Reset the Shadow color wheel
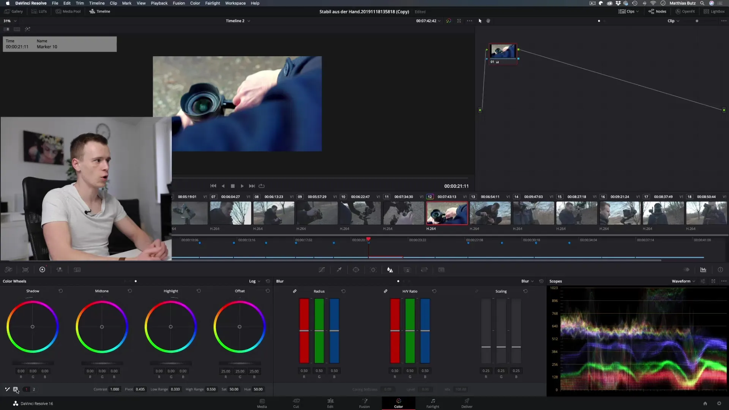Image resolution: width=729 pixels, height=410 pixels. (x=61, y=291)
